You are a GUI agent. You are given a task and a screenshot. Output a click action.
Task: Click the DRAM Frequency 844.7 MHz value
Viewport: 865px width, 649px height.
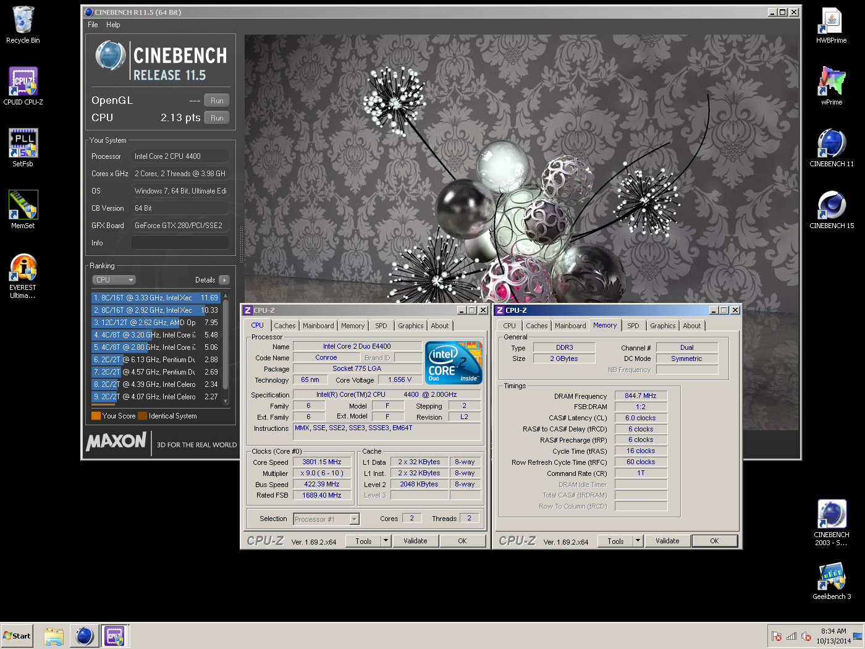(641, 396)
